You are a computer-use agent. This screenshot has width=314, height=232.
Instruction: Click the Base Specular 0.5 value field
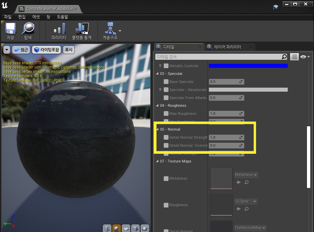(x=226, y=82)
